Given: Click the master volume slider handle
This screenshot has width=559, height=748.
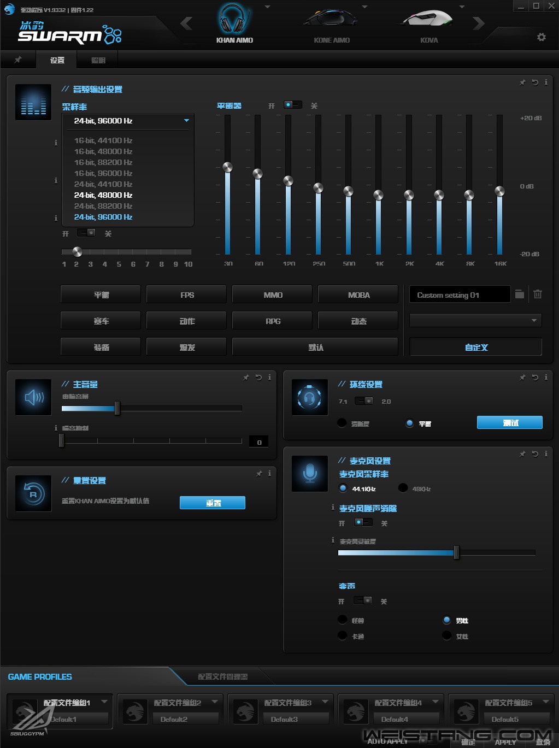Looking at the screenshot, I should point(117,408).
